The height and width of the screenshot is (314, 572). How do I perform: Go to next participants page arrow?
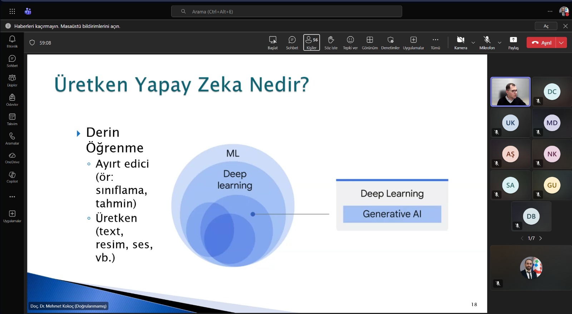click(x=541, y=238)
